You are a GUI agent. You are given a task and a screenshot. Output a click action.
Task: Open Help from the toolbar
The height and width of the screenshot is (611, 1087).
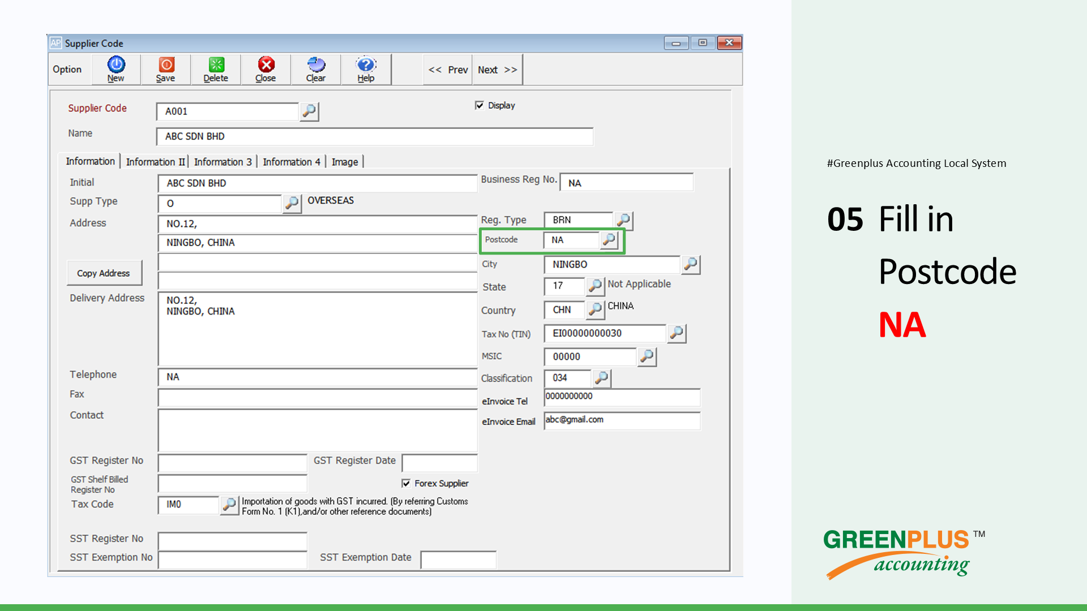(x=366, y=70)
